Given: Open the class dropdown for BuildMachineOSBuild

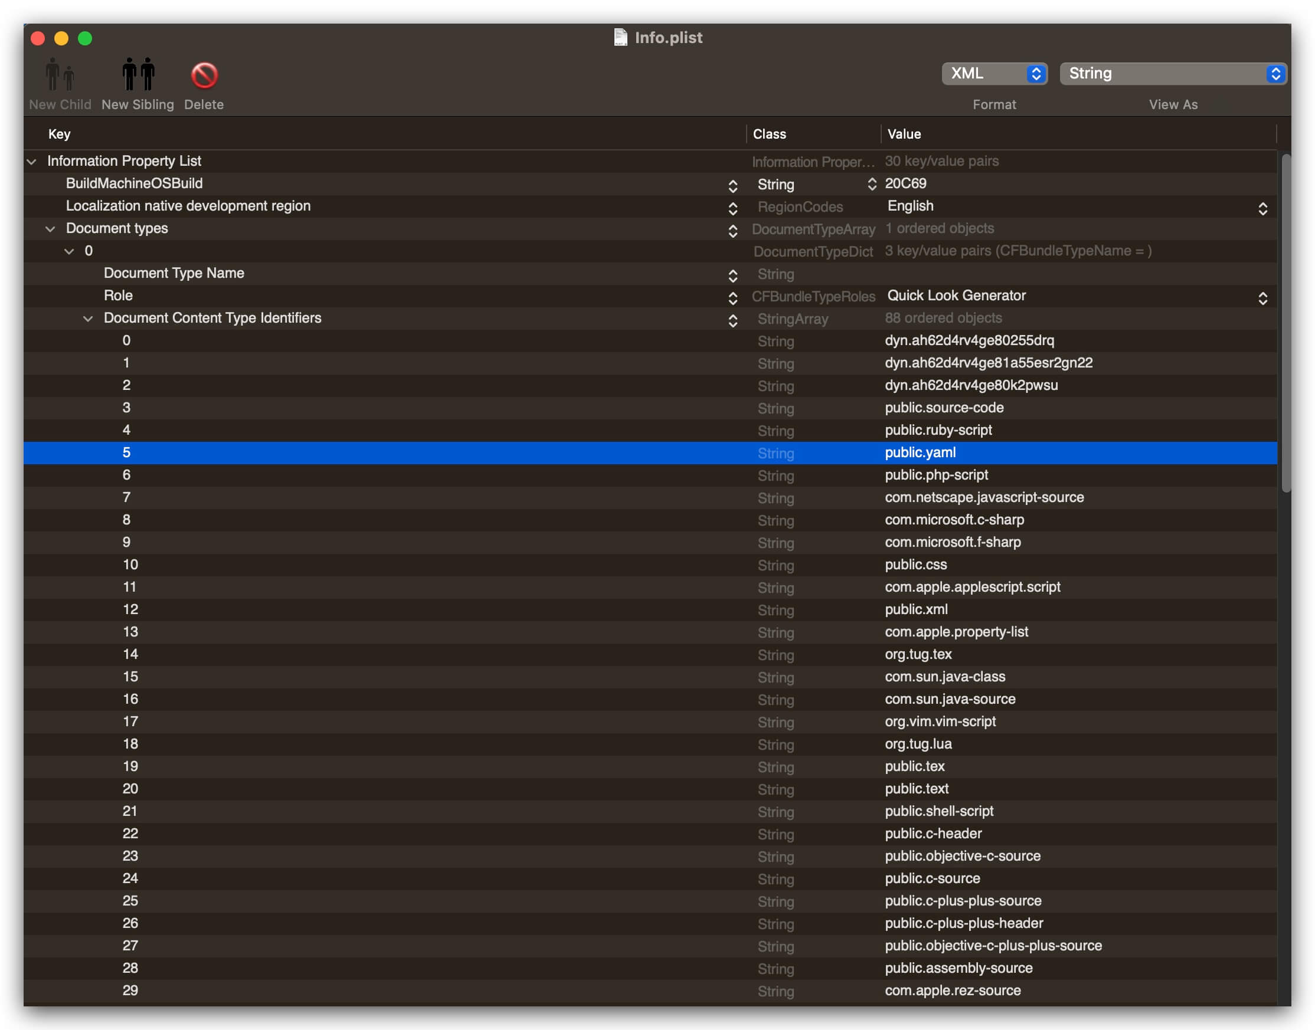Looking at the screenshot, I should tap(872, 185).
